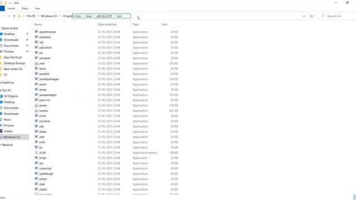Viewport: 356px width, 200px height.
Task: Select the java-rmi application icon
Action: pos(36,100)
